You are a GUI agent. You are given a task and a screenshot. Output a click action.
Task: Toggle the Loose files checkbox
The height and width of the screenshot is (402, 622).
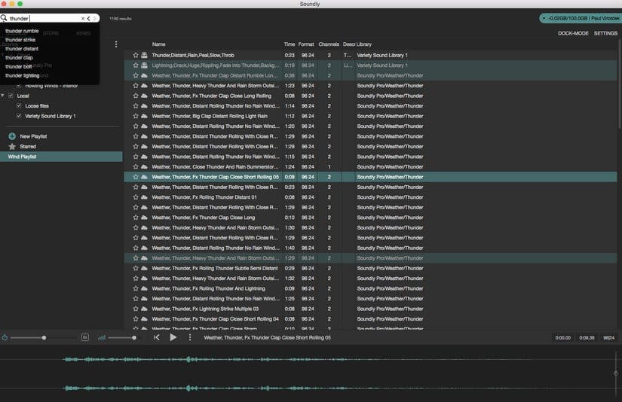coord(19,106)
